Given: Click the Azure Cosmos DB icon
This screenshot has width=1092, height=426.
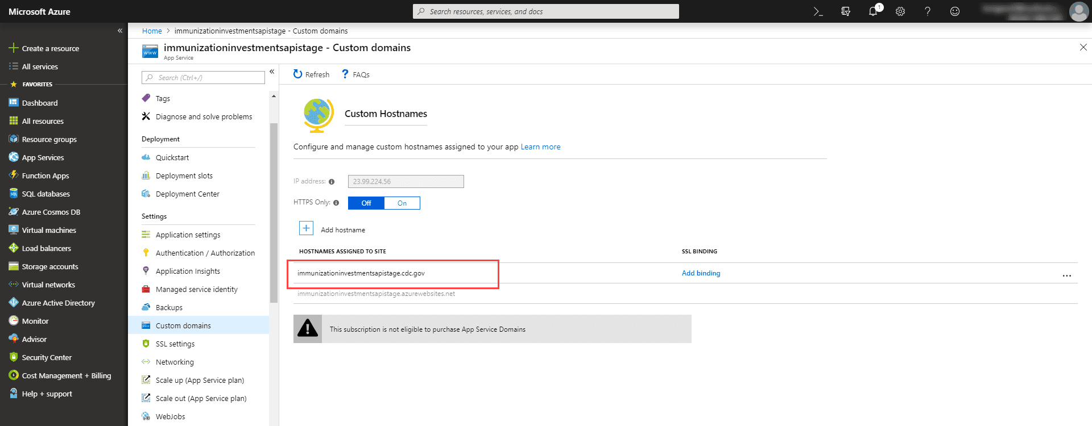Looking at the screenshot, I should tap(14, 212).
